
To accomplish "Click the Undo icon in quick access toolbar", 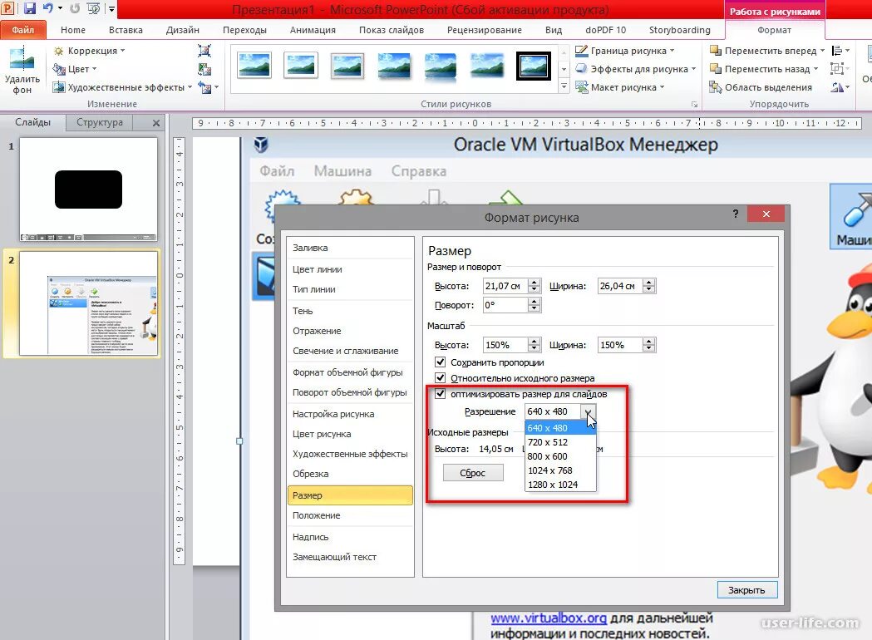I will pos(48,8).
